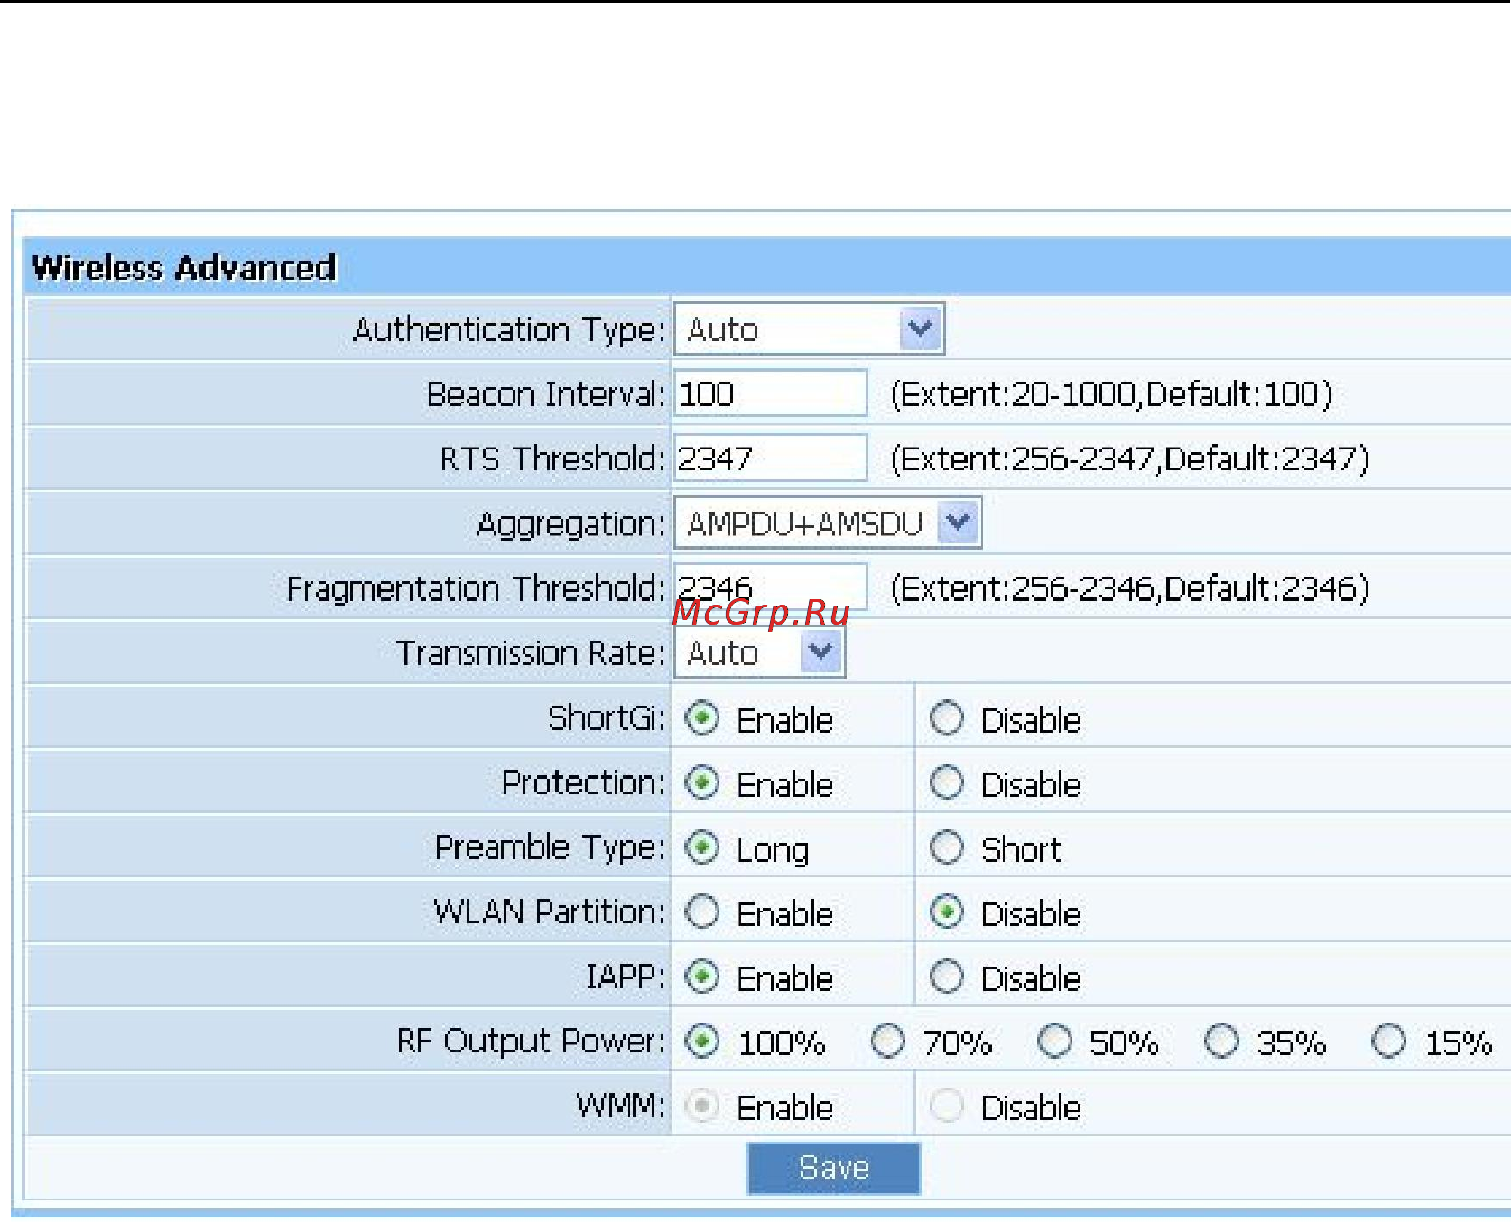Open the Transmission Rate dropdown

759,653
